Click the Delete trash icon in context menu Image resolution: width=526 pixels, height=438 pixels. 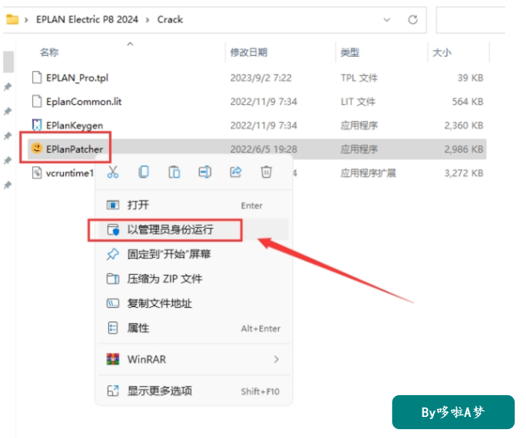pos(266,172)
